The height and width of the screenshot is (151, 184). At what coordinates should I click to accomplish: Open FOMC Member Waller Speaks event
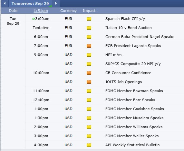tap(132, 136)
